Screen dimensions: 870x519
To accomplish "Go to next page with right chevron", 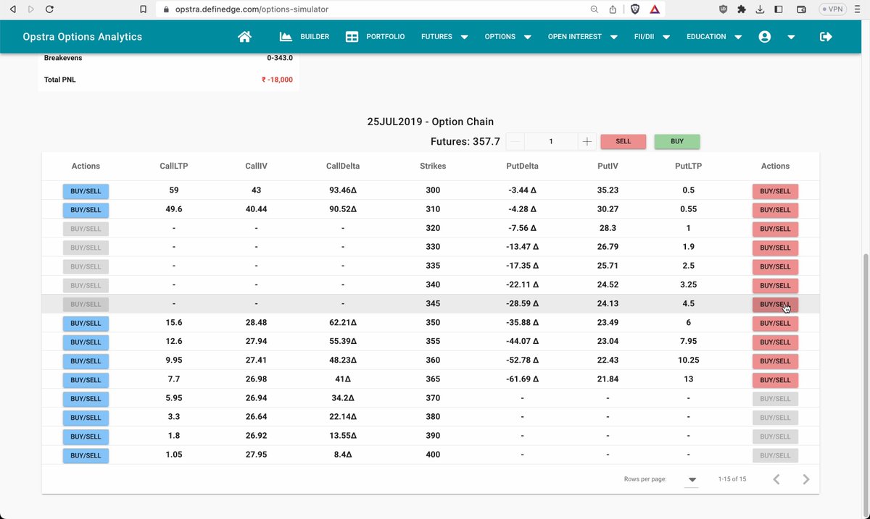I will click(x=805, y=479).
